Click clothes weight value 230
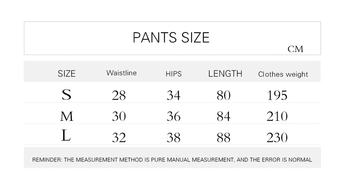346x192 pixels. (x=277, y=138)
